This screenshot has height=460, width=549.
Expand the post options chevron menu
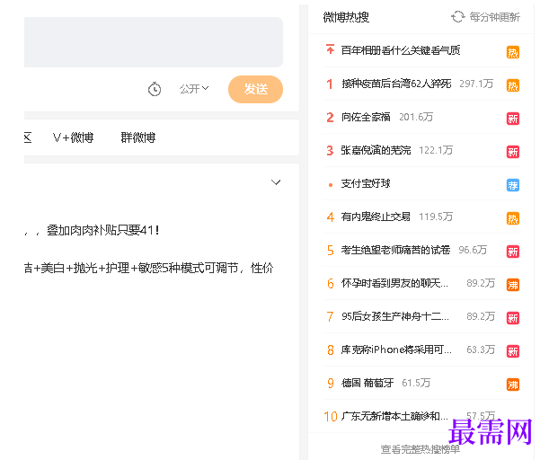276,182
